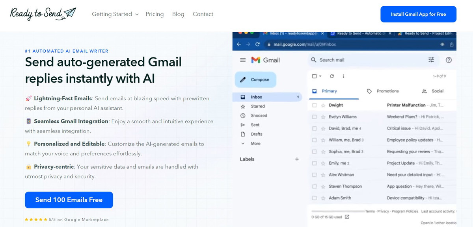Expand the Getting Started dropdown menu
Screen dimensions: 473x227
115,14
